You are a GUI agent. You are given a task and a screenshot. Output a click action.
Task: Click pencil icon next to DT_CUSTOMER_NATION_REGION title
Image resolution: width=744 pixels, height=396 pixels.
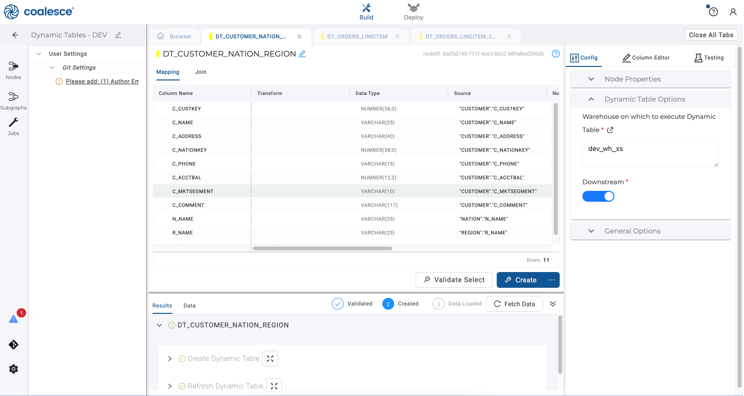click(x=302, y=54)
